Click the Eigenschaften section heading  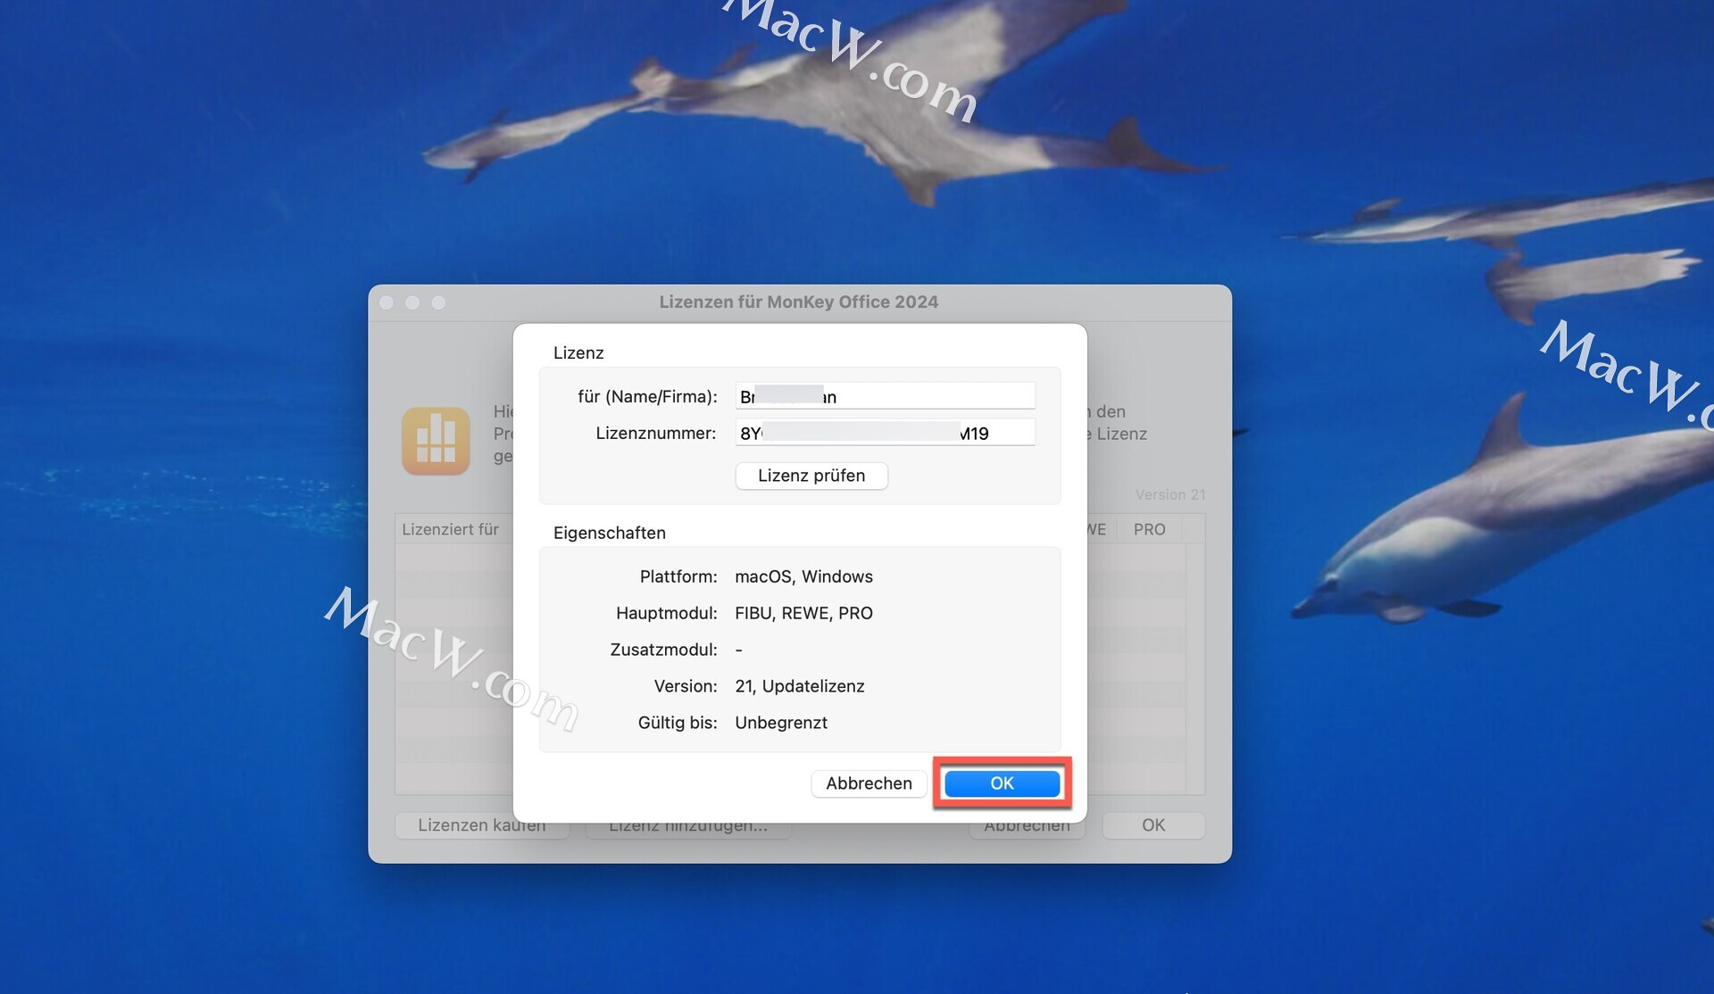click(x=610, y=533)
